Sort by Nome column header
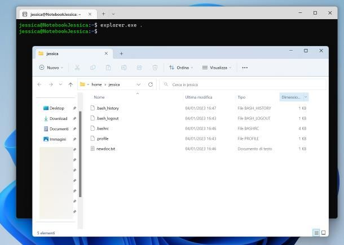Image resolution: width=344 pixels, height=245 pixels. click(99, 97)
